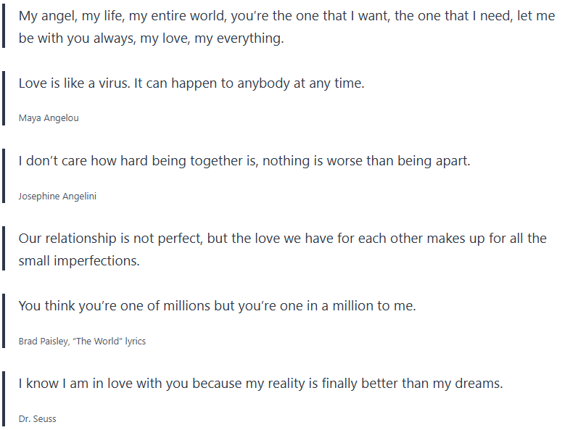586x430 pixels.
Task: Click the Maya Angelou author name
Action: click(x=49, y=118)
